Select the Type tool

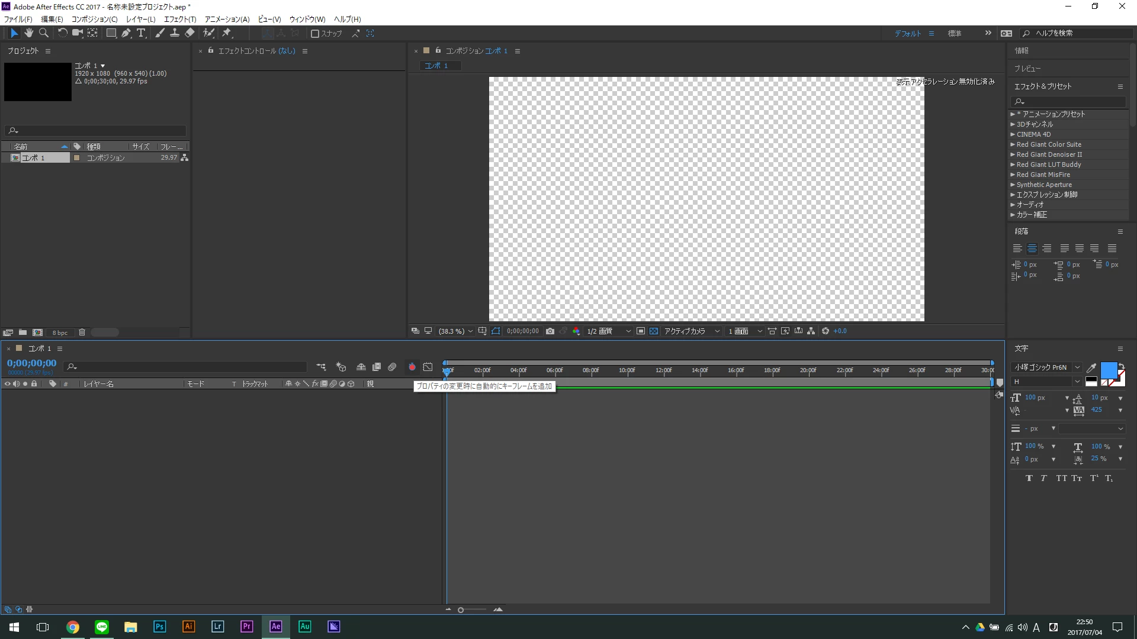click(141, 33)
